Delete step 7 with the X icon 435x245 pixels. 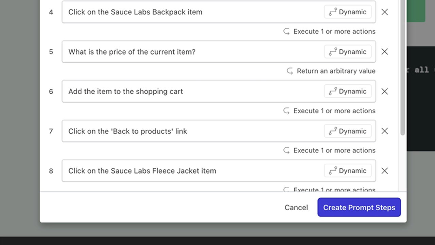point(384,131)
